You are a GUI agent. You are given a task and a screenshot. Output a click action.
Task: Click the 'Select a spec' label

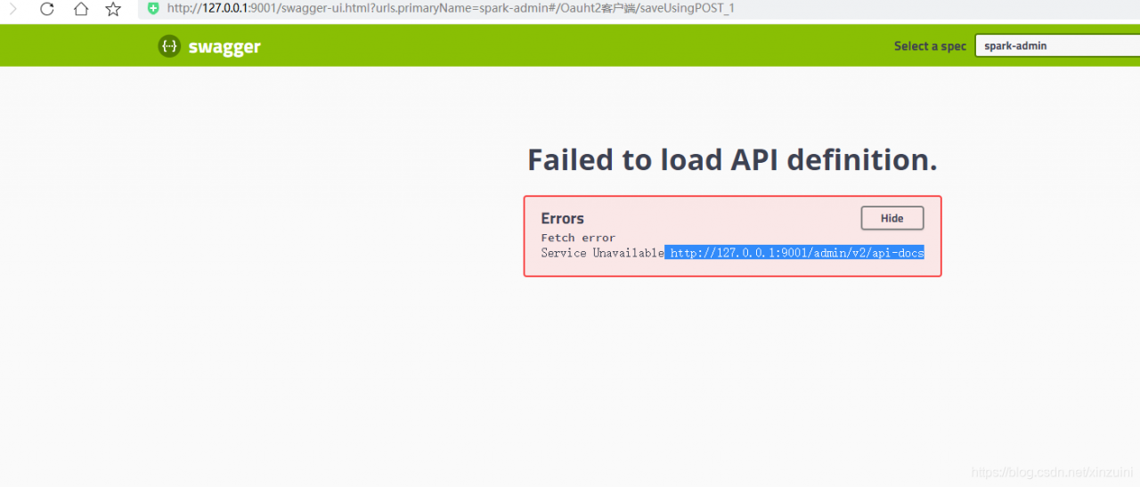(x=930, y=46)
